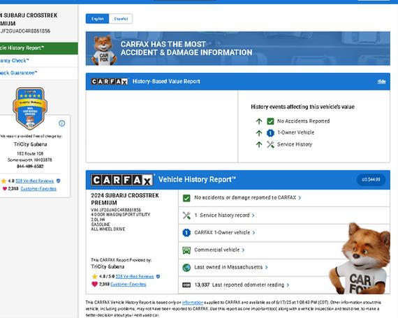Switch report language to English
The width and height of the screenshot is (398, 318).
point(98,19)
